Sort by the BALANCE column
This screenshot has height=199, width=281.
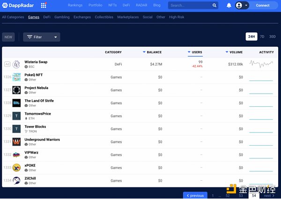coord(152,52)
